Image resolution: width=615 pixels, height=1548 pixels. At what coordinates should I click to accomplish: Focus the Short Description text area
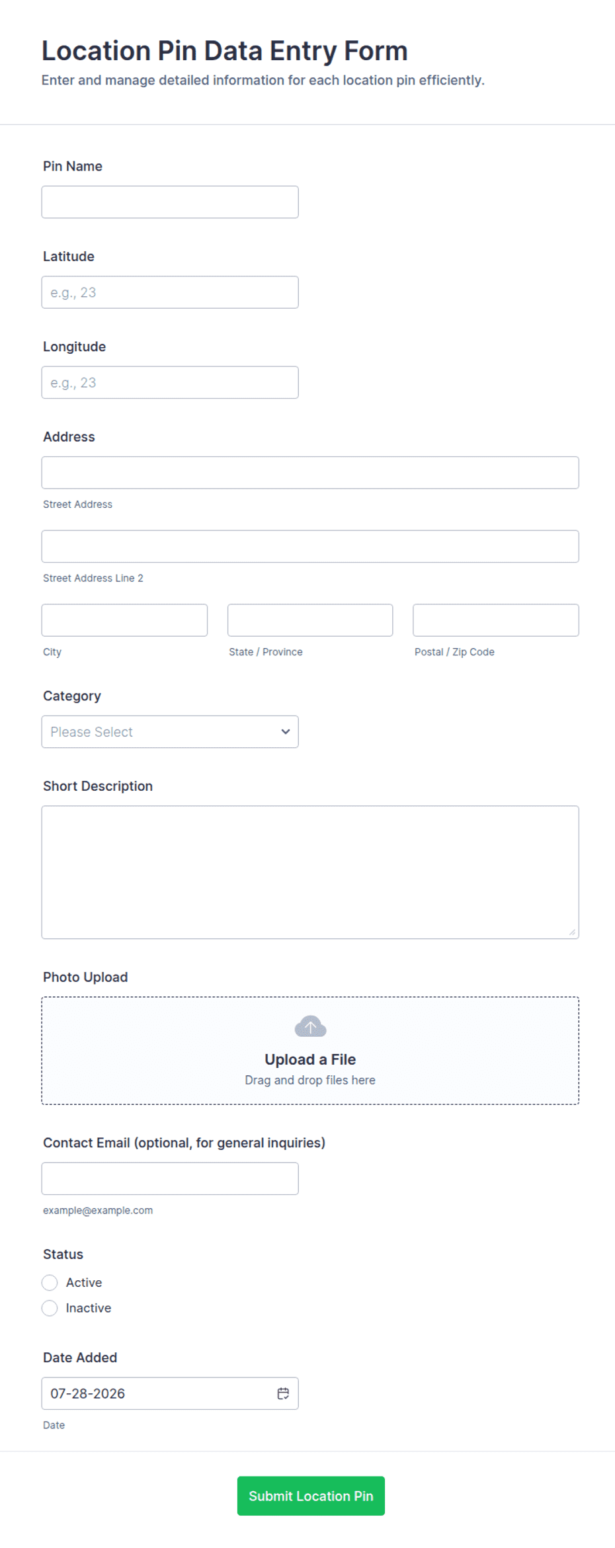coord(310,872)
